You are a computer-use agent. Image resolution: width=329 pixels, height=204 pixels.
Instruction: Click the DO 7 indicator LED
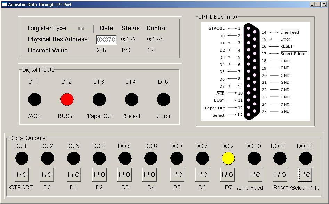(x=177, y=158)
